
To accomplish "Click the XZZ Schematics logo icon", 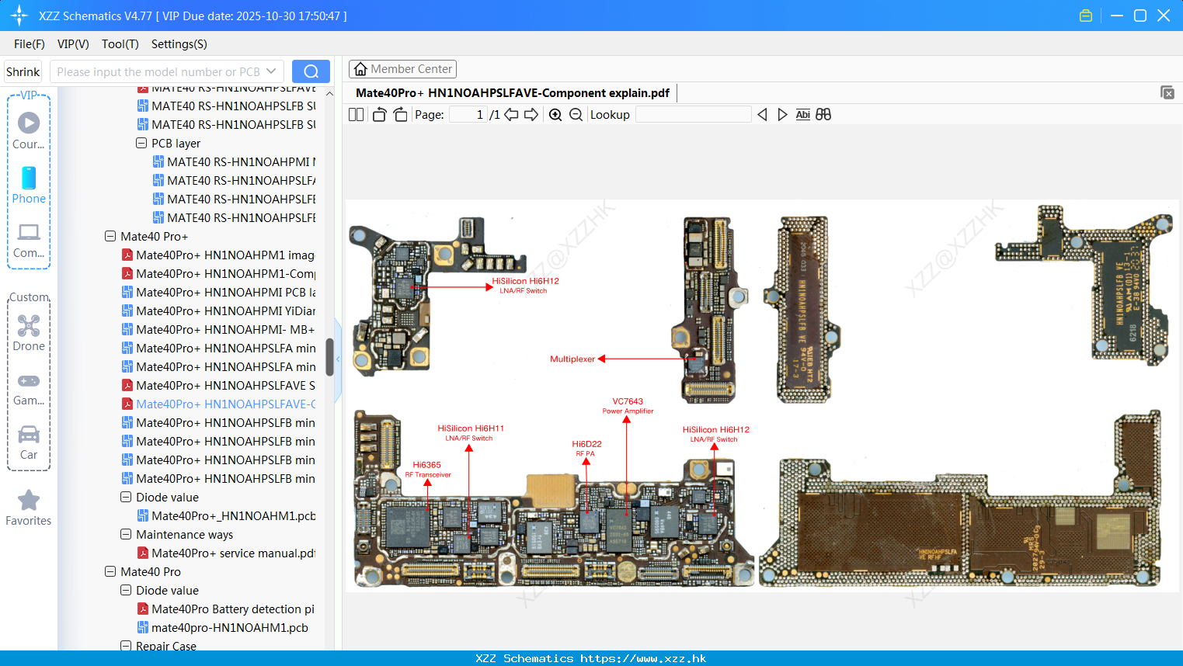I will pos(19,16).
